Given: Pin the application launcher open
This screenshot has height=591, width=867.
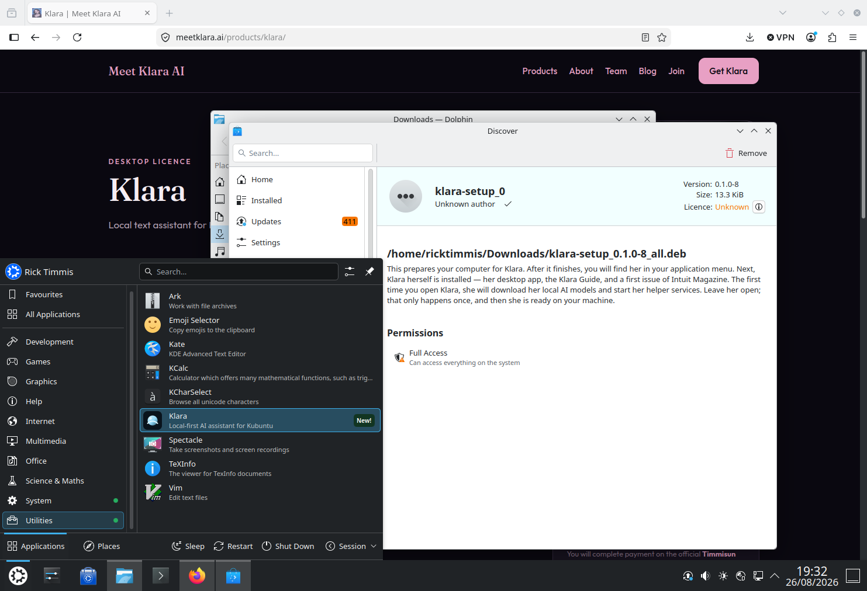Looking at the screenshot, I should [369, 272].
